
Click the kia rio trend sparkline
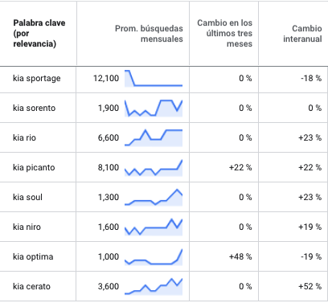pyautogui.click(x=154, y=138)
